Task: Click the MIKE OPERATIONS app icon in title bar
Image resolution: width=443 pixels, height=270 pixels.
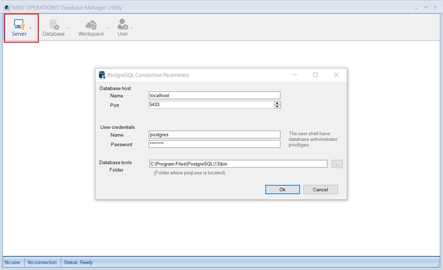Action: [7, 7]
